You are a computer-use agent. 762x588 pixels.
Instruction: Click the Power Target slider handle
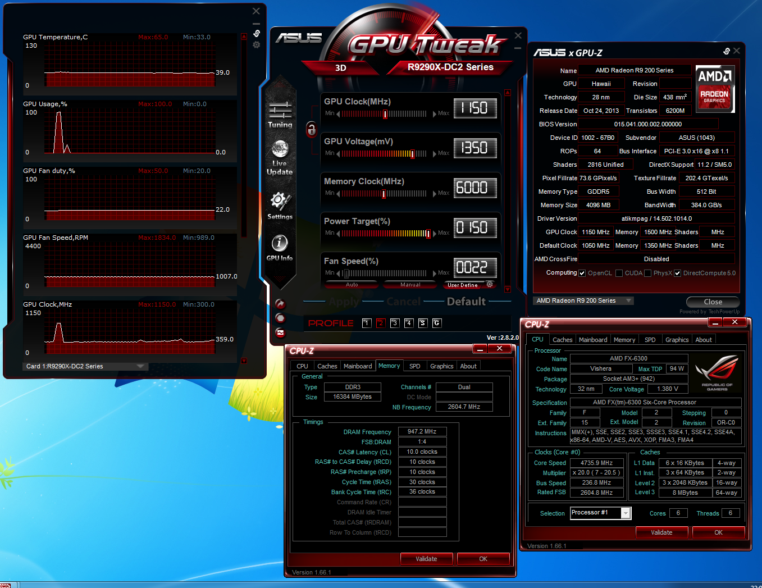[428, 234]
